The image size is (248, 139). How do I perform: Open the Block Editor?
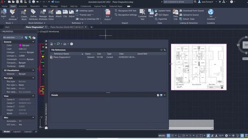(x=51, y=15)
